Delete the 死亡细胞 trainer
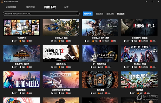161x103 pixels. 29,93
